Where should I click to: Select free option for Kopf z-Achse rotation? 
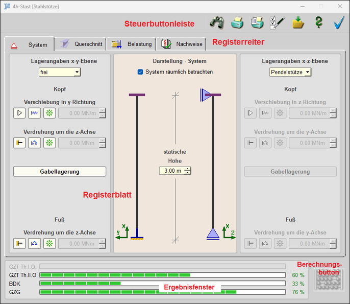coord(49,143)
